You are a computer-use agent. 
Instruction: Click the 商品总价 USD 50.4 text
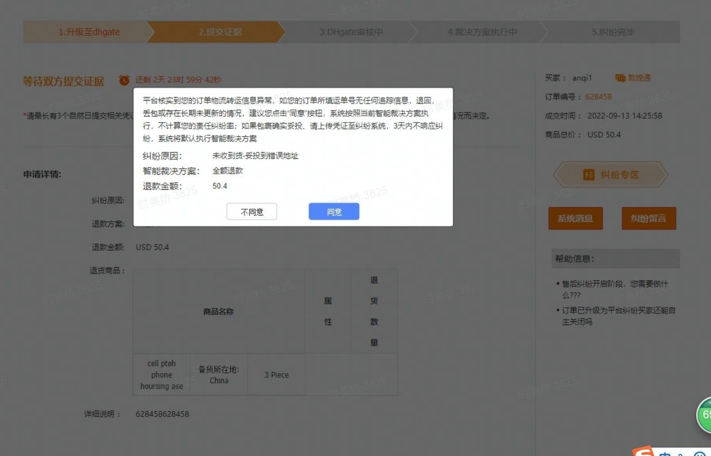[583, 135]
